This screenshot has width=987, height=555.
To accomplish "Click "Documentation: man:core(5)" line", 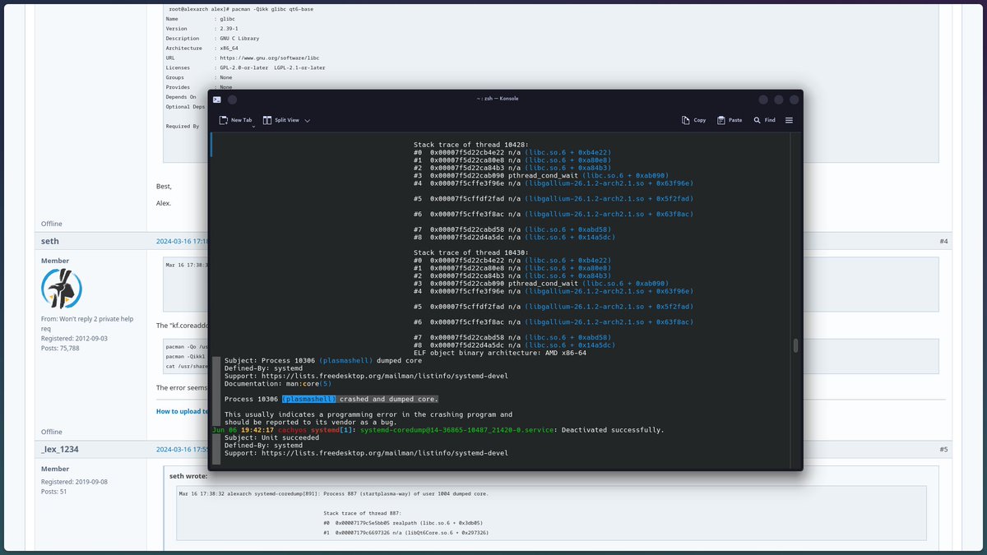I will coord(278,383).
